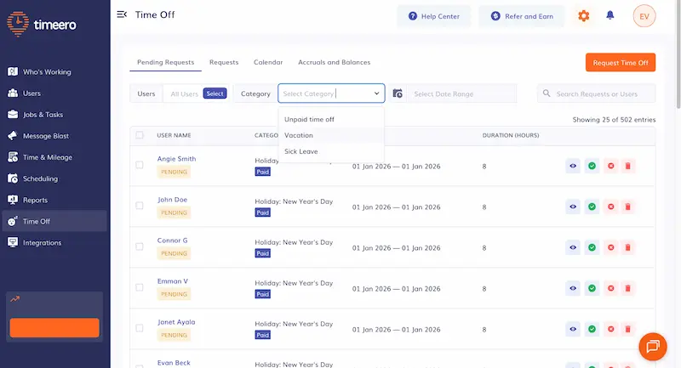View Janet Ayala's request details
681x368 pixels.
point(573,329)
